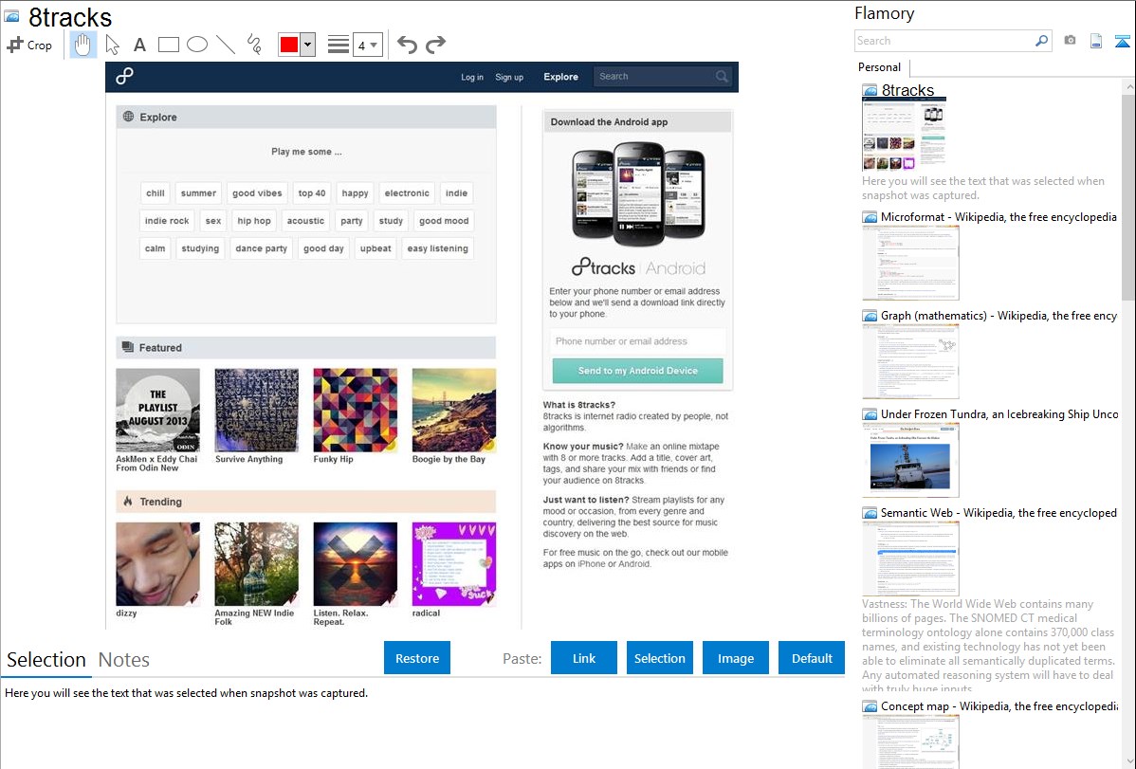Switch to the Notes tab
1136x769 pixels.
pos(124,660)
